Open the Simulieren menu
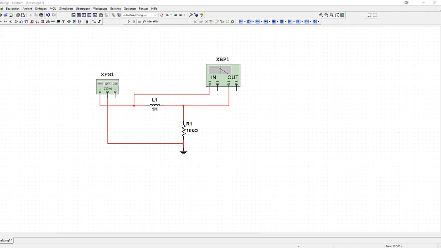 click(x=66, y=9)
